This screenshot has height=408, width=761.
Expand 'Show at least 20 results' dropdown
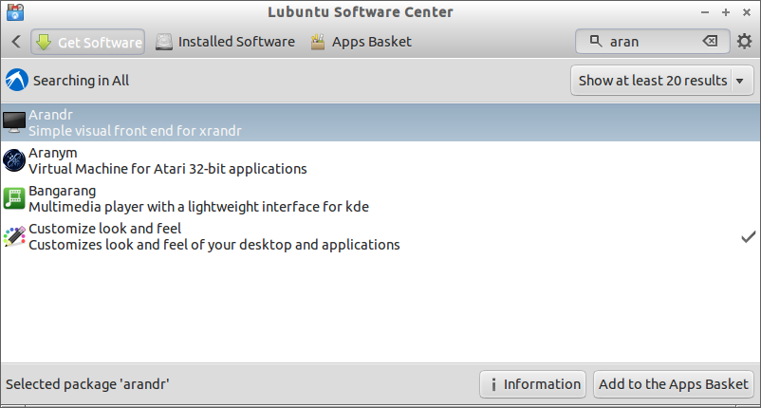coord(662,81)
